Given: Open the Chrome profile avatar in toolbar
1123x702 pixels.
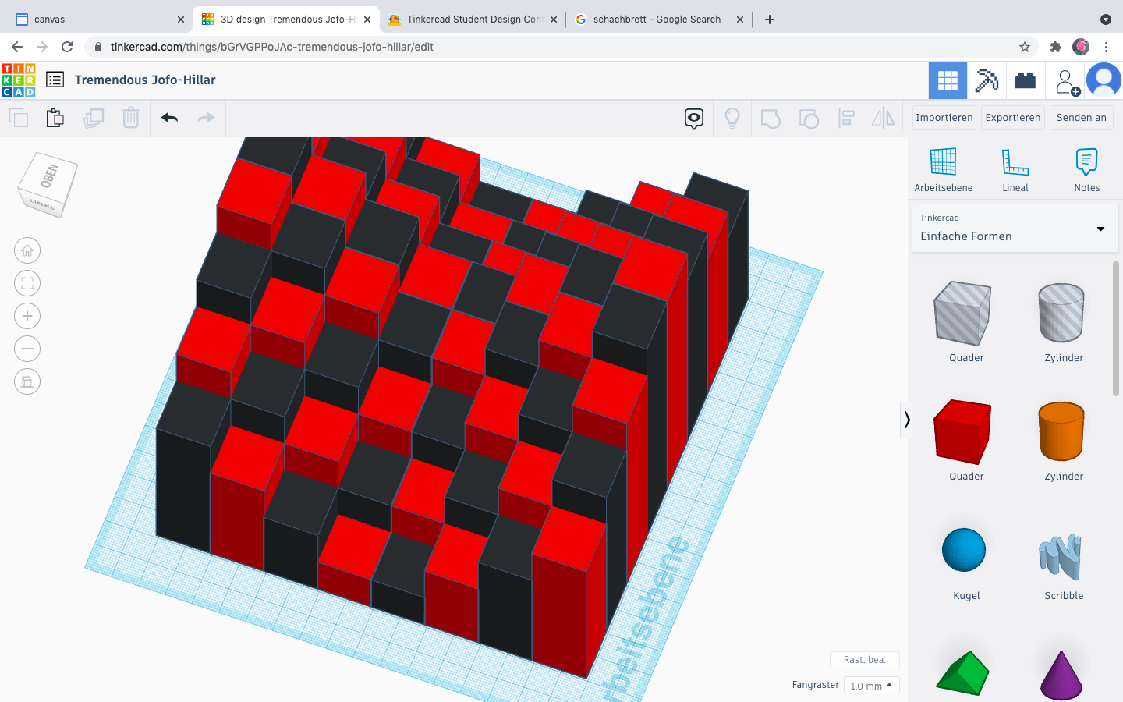Looking at the screenshot, I should coord(1081,47).
